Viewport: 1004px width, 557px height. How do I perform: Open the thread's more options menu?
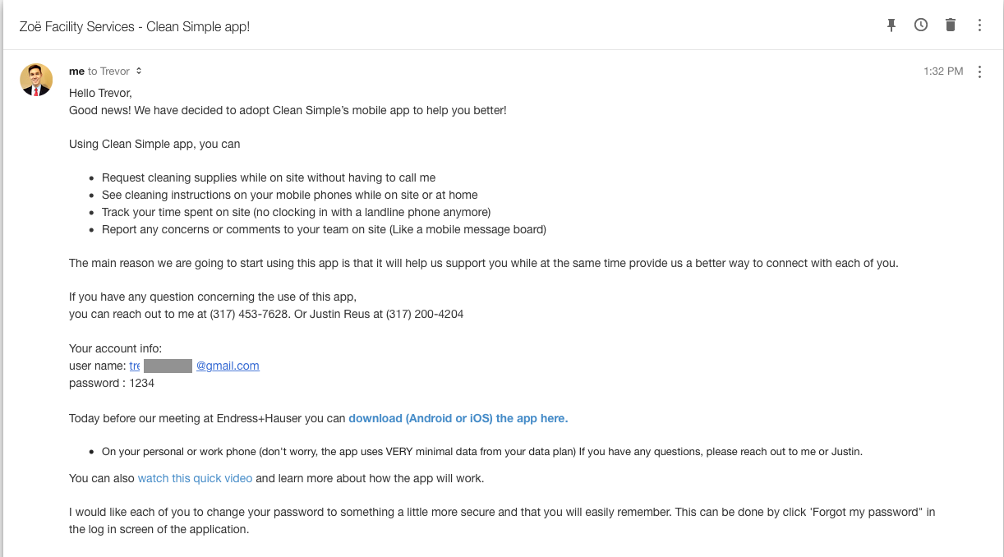pos(979,25)
